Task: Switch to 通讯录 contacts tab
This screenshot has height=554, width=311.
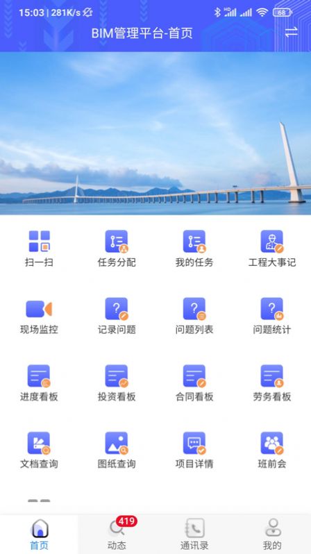Action: [194, 534]
